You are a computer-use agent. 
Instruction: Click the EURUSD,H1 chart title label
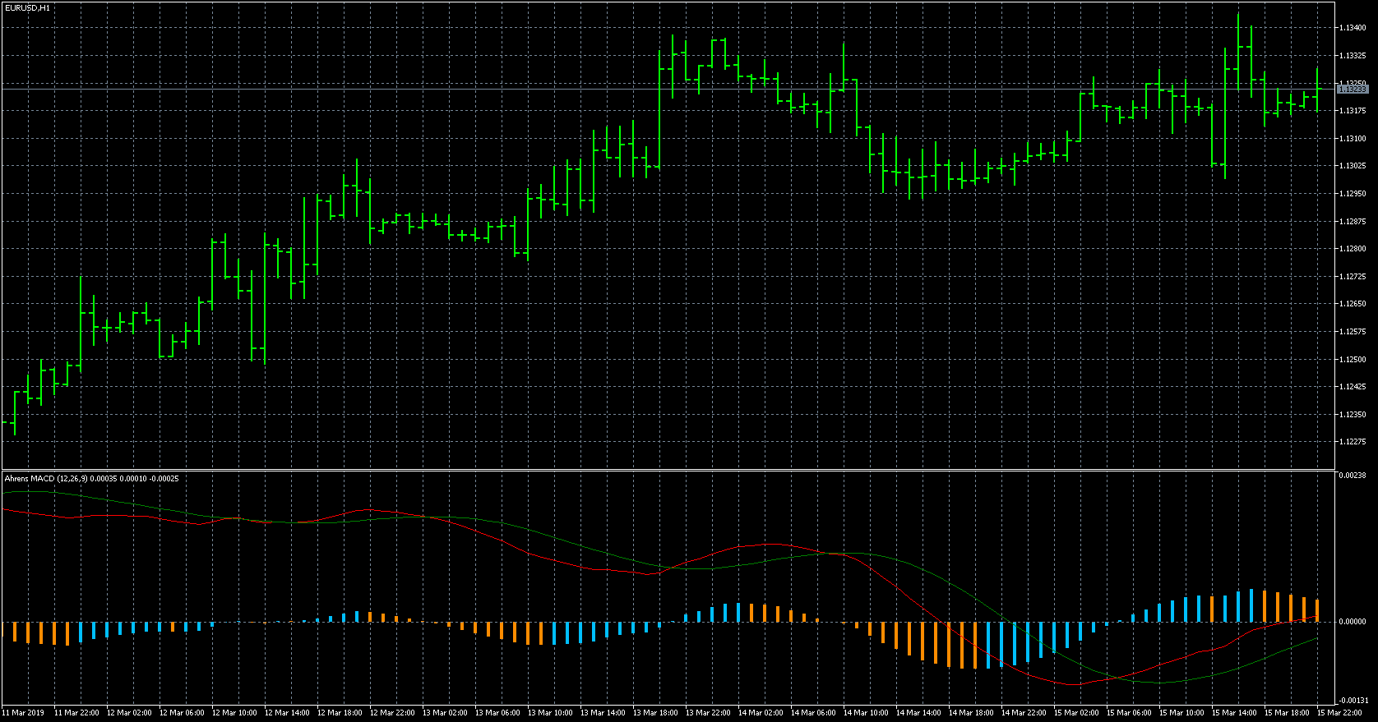[x=27, y=7]
